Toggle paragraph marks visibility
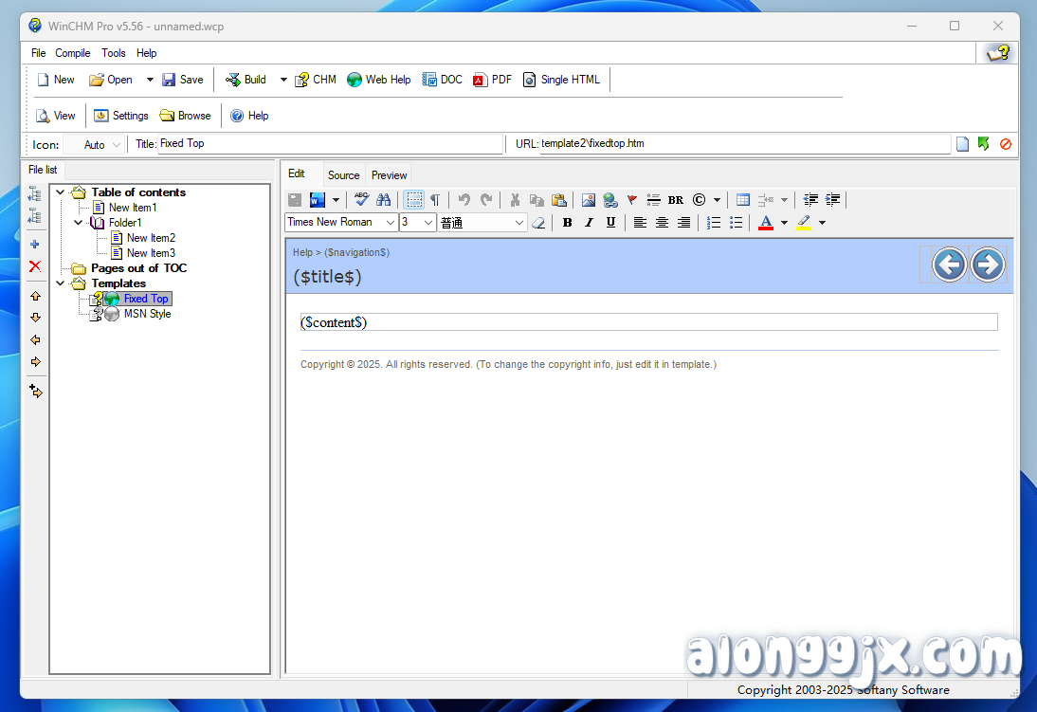Image resolution: width=1037 pixels, height=712 pixels. coord(433,200)
